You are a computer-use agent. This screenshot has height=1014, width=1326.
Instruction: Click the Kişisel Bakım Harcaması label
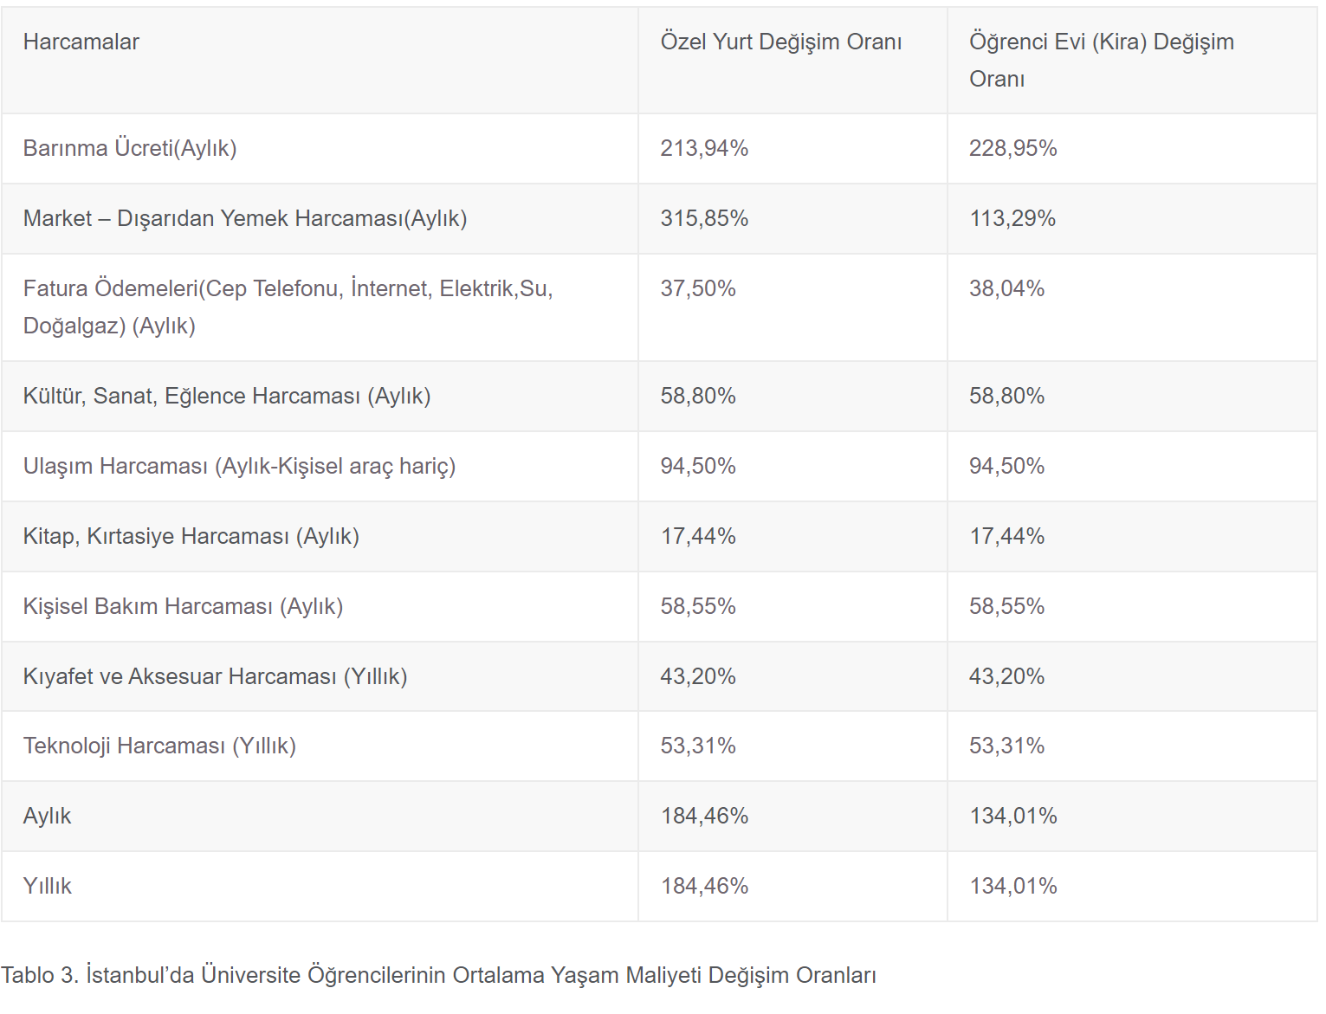(183, 606)
